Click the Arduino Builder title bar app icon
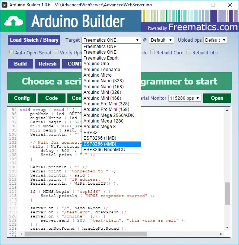 click(x=4, y=5)
